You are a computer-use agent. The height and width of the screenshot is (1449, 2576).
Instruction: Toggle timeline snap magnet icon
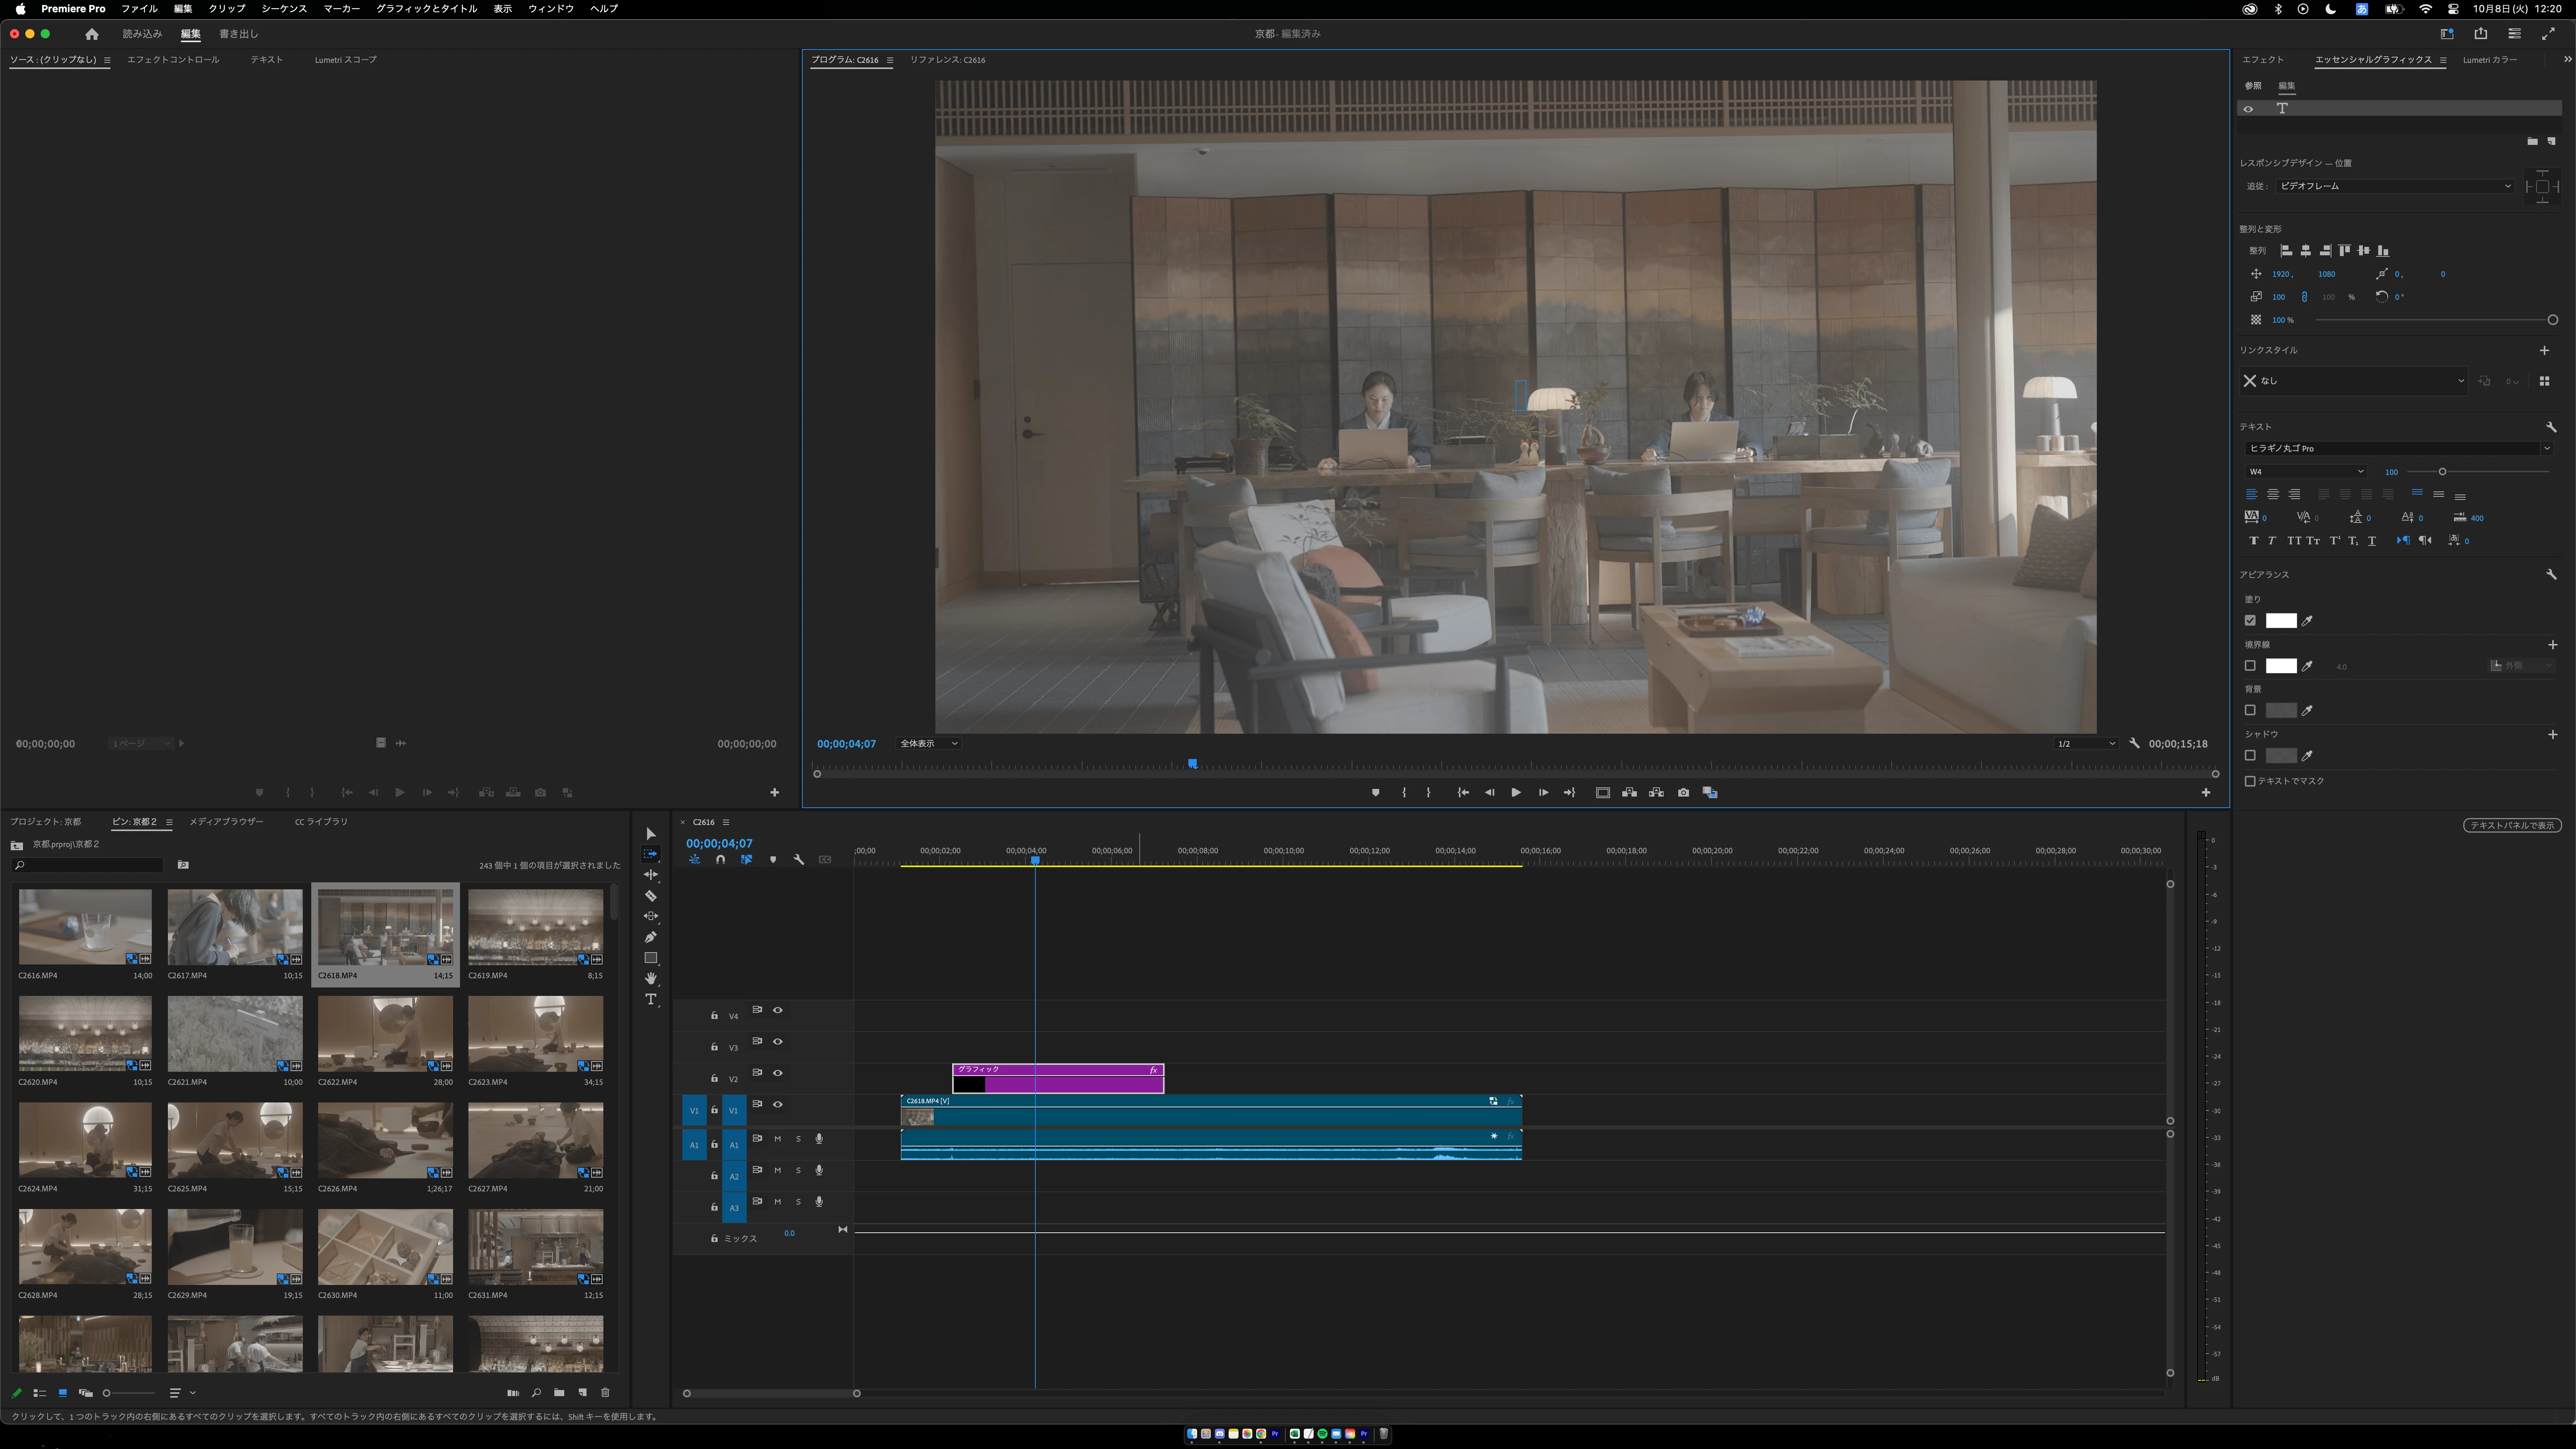tap(720, 859)
